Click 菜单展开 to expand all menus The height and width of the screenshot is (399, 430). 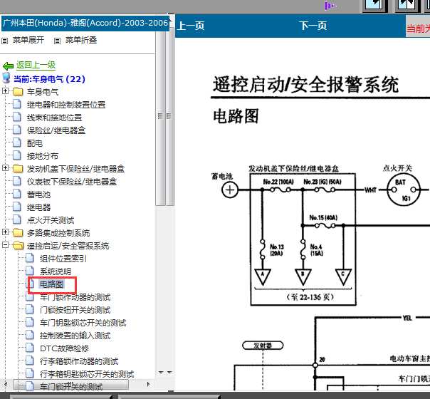[x=28, y=41]
